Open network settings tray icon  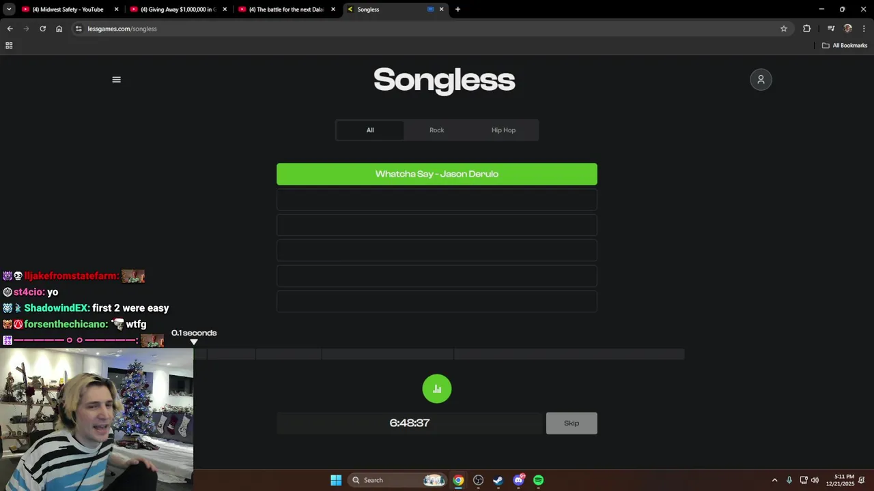pyautogui.click(x=804, y=480)
